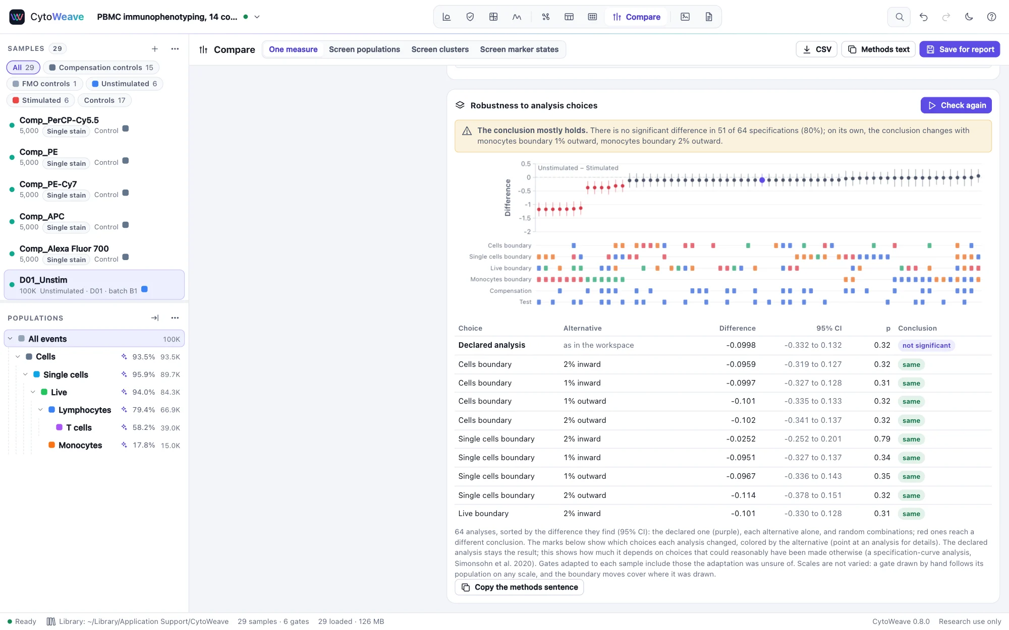
Task: Collapse the Single cells population node
Action: (25, 374)
